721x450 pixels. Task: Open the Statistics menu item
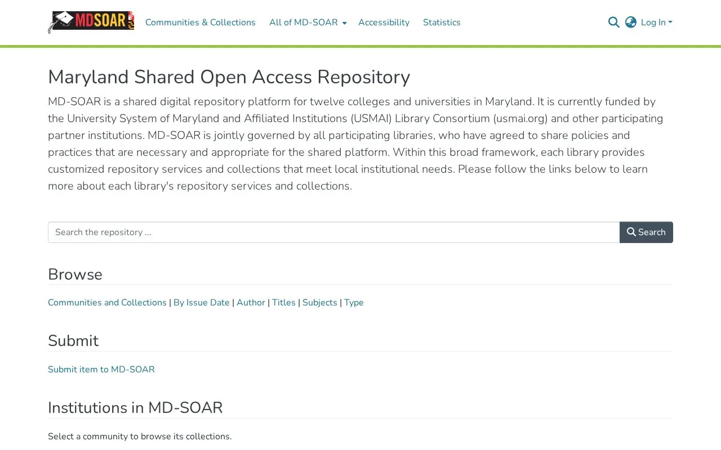[x=442, y=22]
